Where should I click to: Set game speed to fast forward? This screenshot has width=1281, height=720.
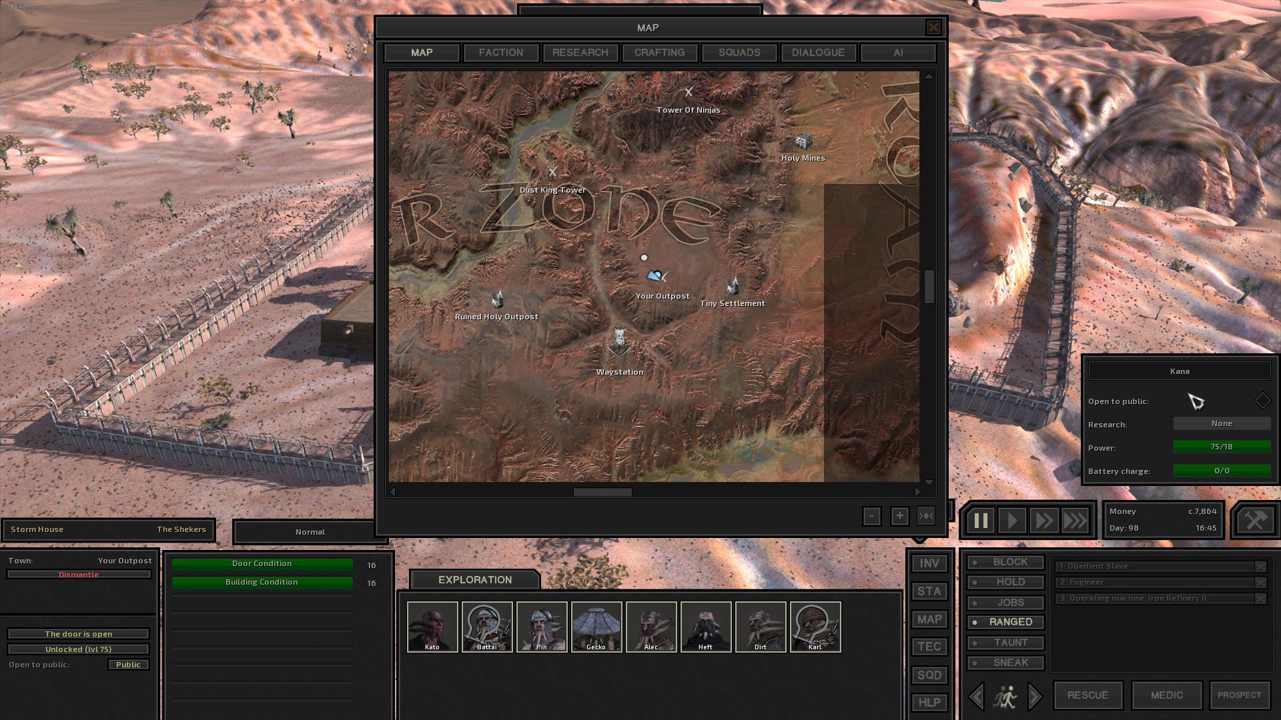coord(1043,521)
